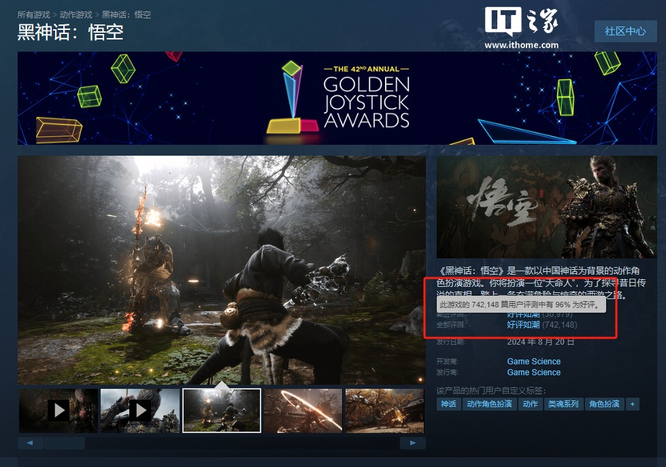Click the right arrow of the thumbnail strip
Viewport: 666px width, 467px height.
tap(413, 443)
